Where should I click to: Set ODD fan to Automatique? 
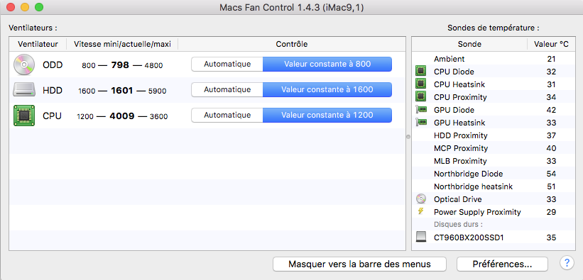point(227,65)
